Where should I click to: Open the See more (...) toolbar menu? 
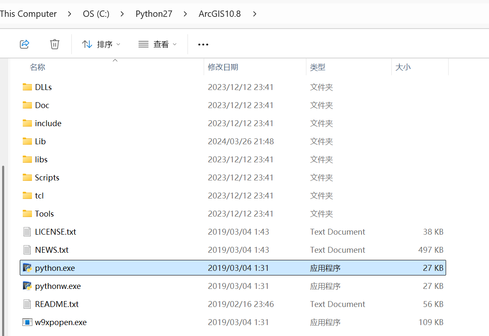coord(203,44)
